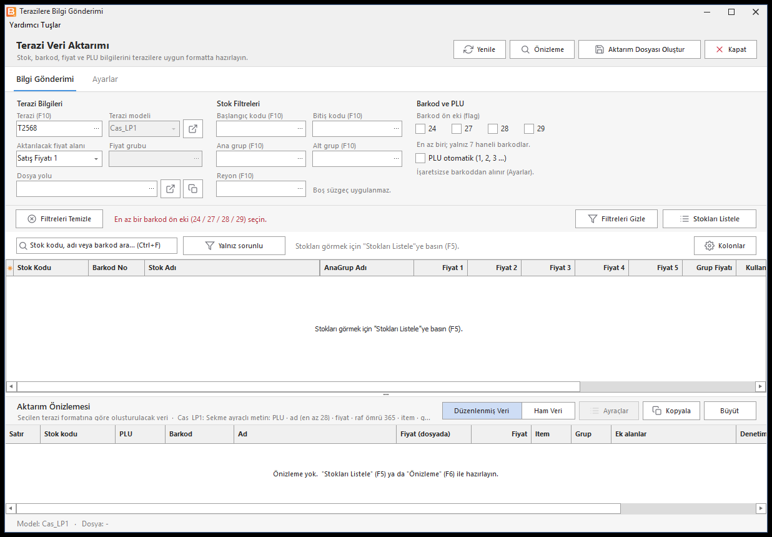Click Stokları Listele
This screenshot has height=537, width=772.
(710, 219)
